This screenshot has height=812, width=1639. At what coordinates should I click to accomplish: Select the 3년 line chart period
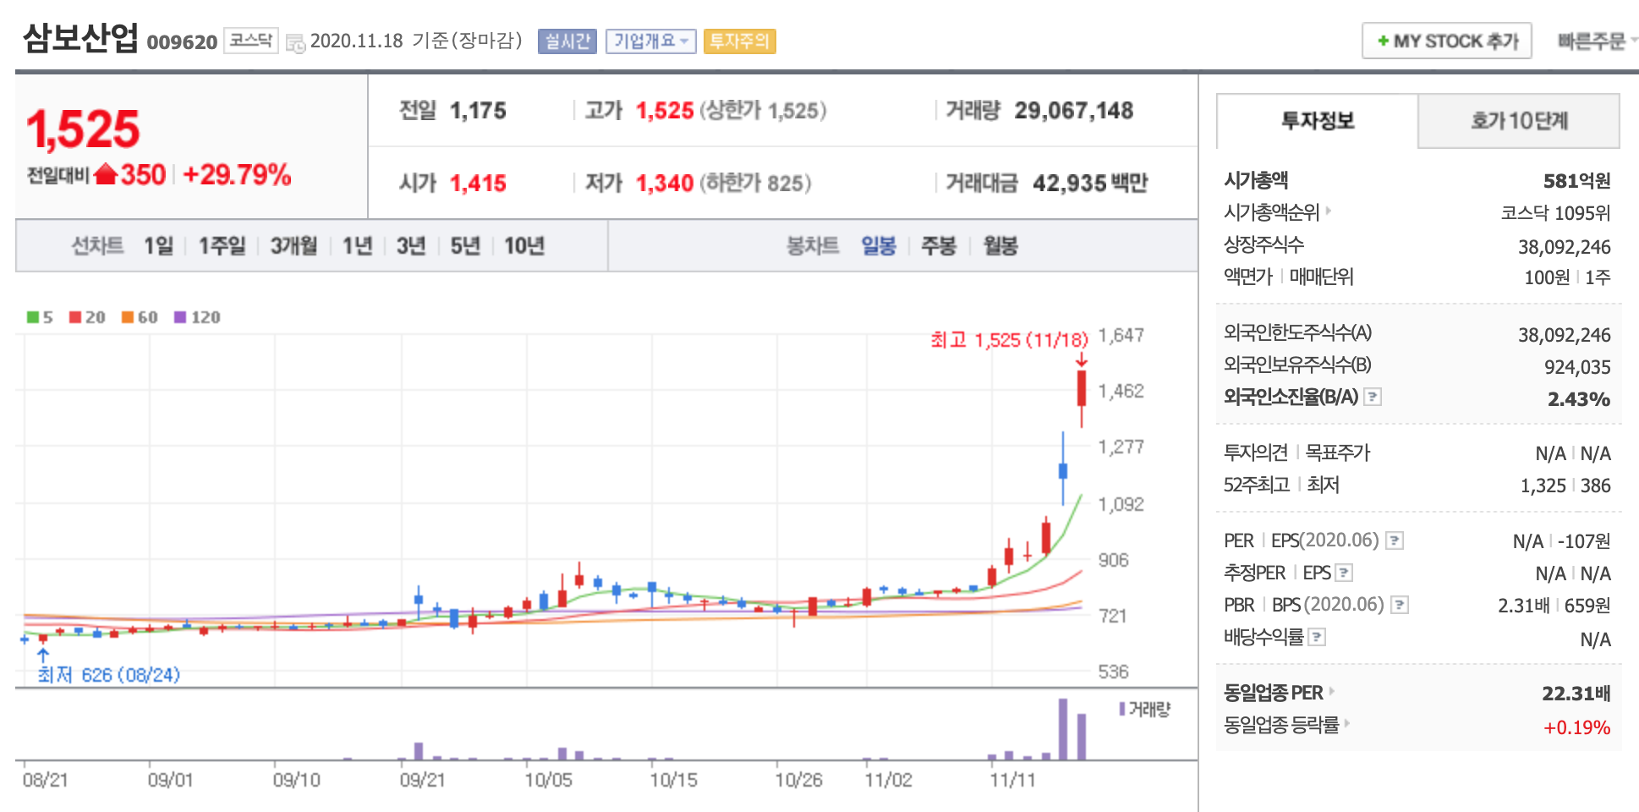[x=411, y=246]
